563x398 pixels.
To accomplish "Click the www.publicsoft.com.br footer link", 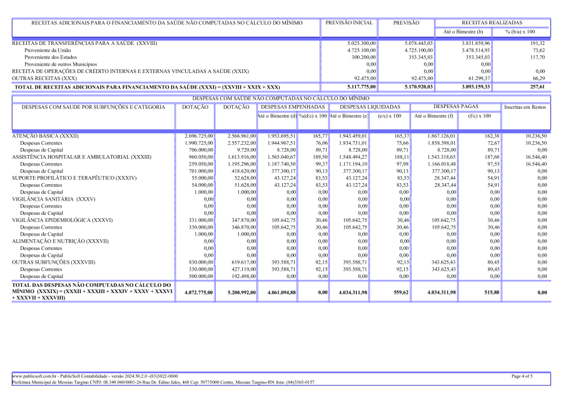I will coord(33,376).
